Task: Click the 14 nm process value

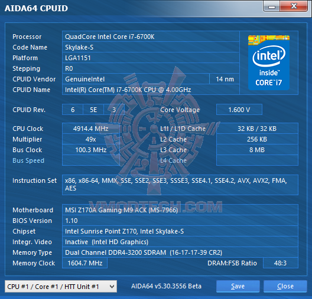Action: [225, 79]
